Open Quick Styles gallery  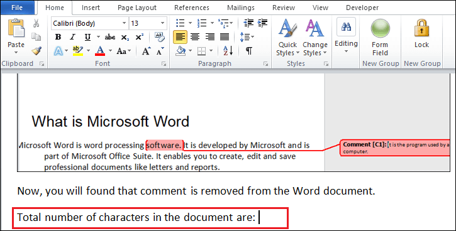click(x=287, y=37)
